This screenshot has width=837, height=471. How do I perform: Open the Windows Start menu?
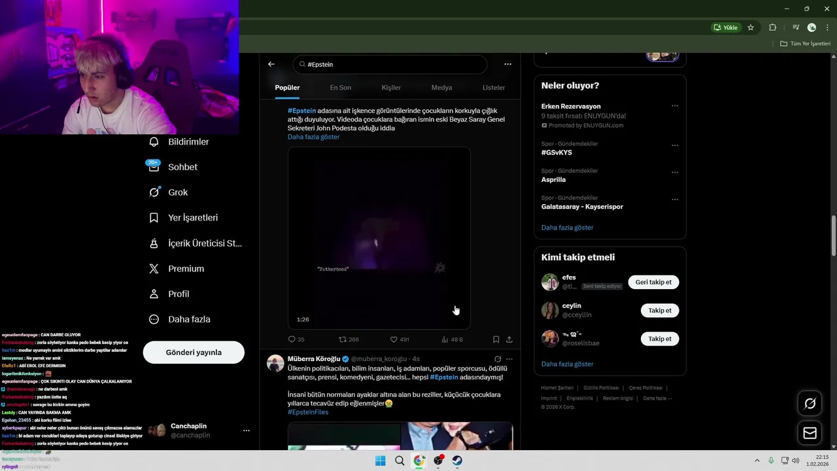click(x=381, y=461)
